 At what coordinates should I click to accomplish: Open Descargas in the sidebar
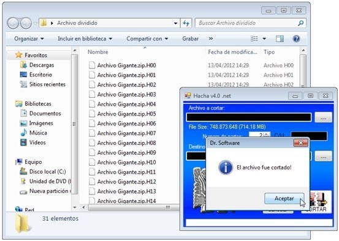(x=42, y=65)
